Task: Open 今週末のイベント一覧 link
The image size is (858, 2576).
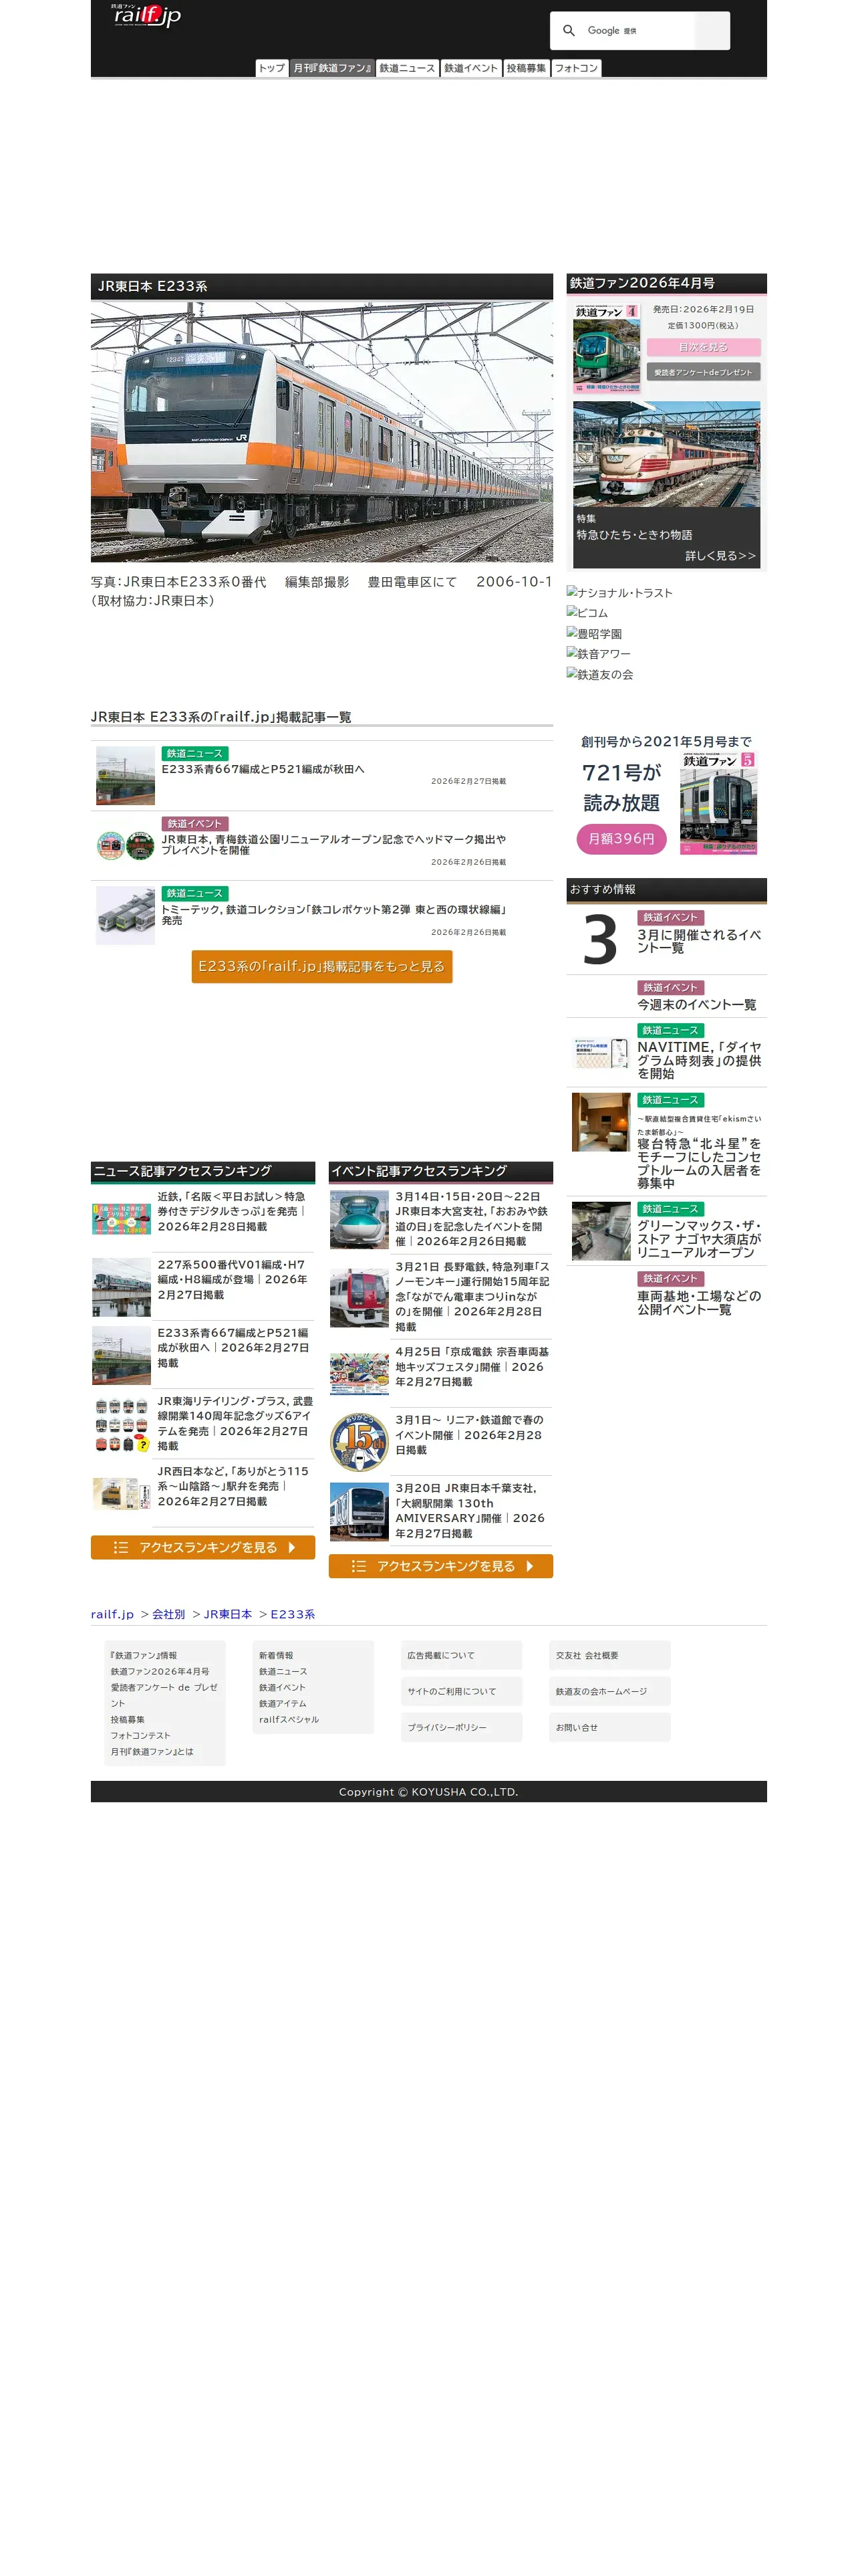Action: tap(696, 1005)
